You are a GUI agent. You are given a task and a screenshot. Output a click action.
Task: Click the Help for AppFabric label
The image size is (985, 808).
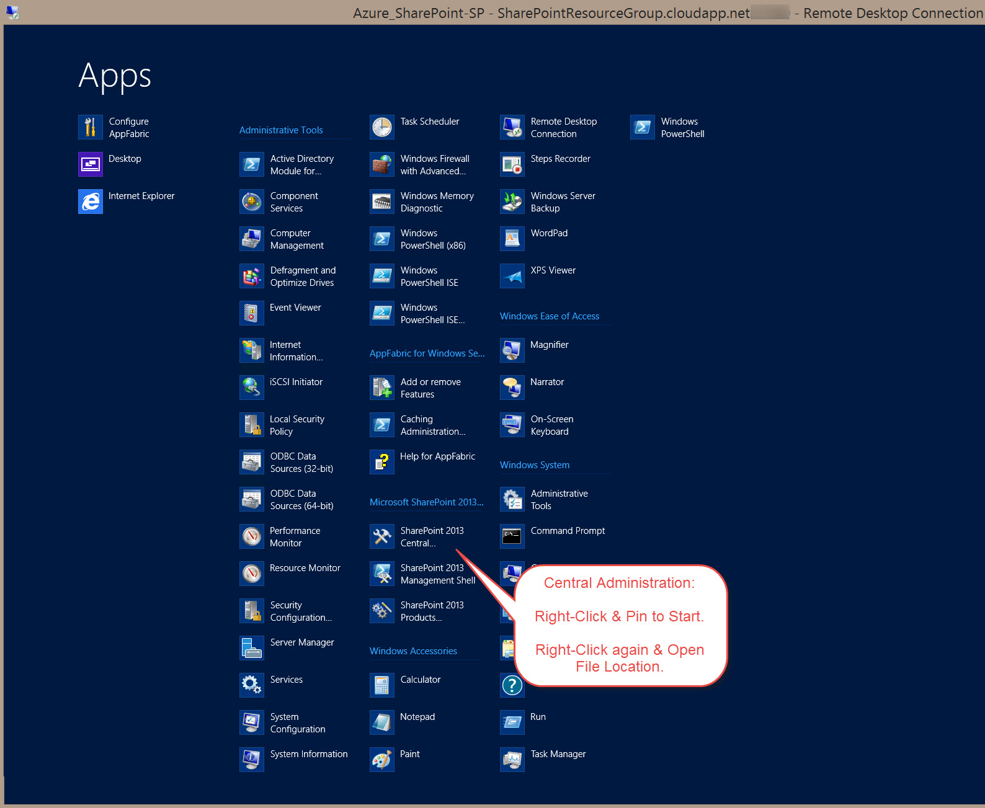(x=437, y=456)
